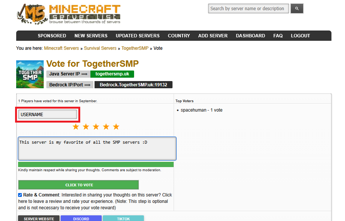Open the Sponsored menu item
This screenshot has width=345, height=221.
[52, 36]
